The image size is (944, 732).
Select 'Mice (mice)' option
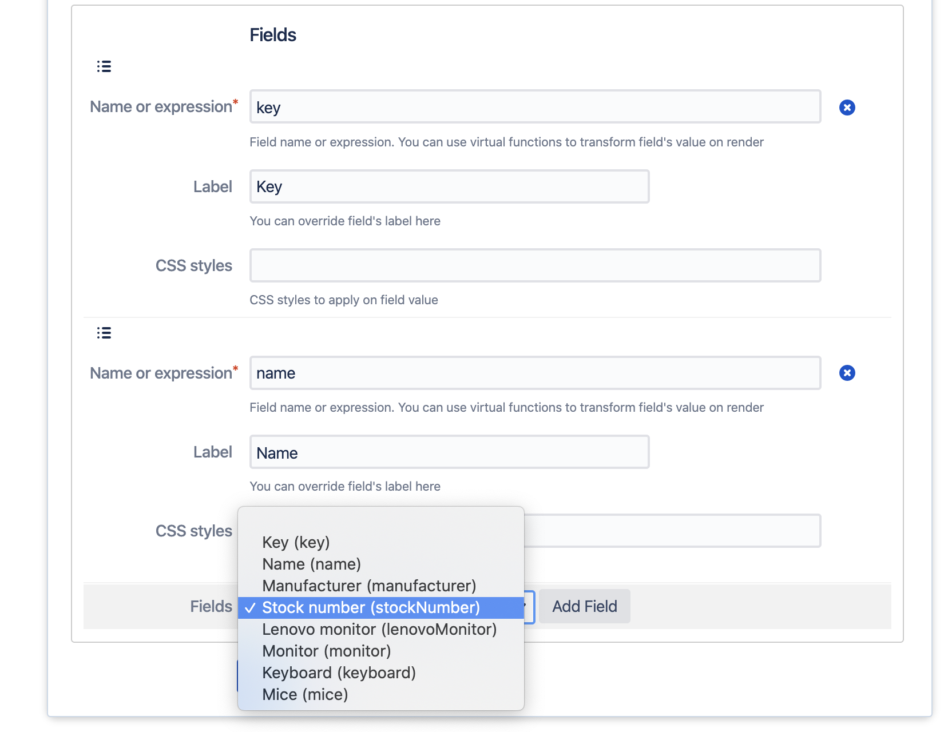click(x=381, y=694)
